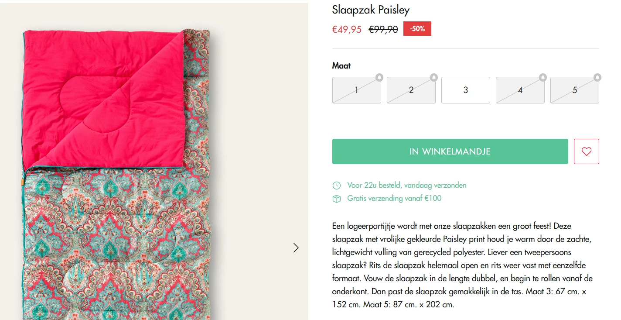The height and width of the screenshot is (320, 621).
Task: Click the struck-through original price €99,90
Action: click(382, 29)
